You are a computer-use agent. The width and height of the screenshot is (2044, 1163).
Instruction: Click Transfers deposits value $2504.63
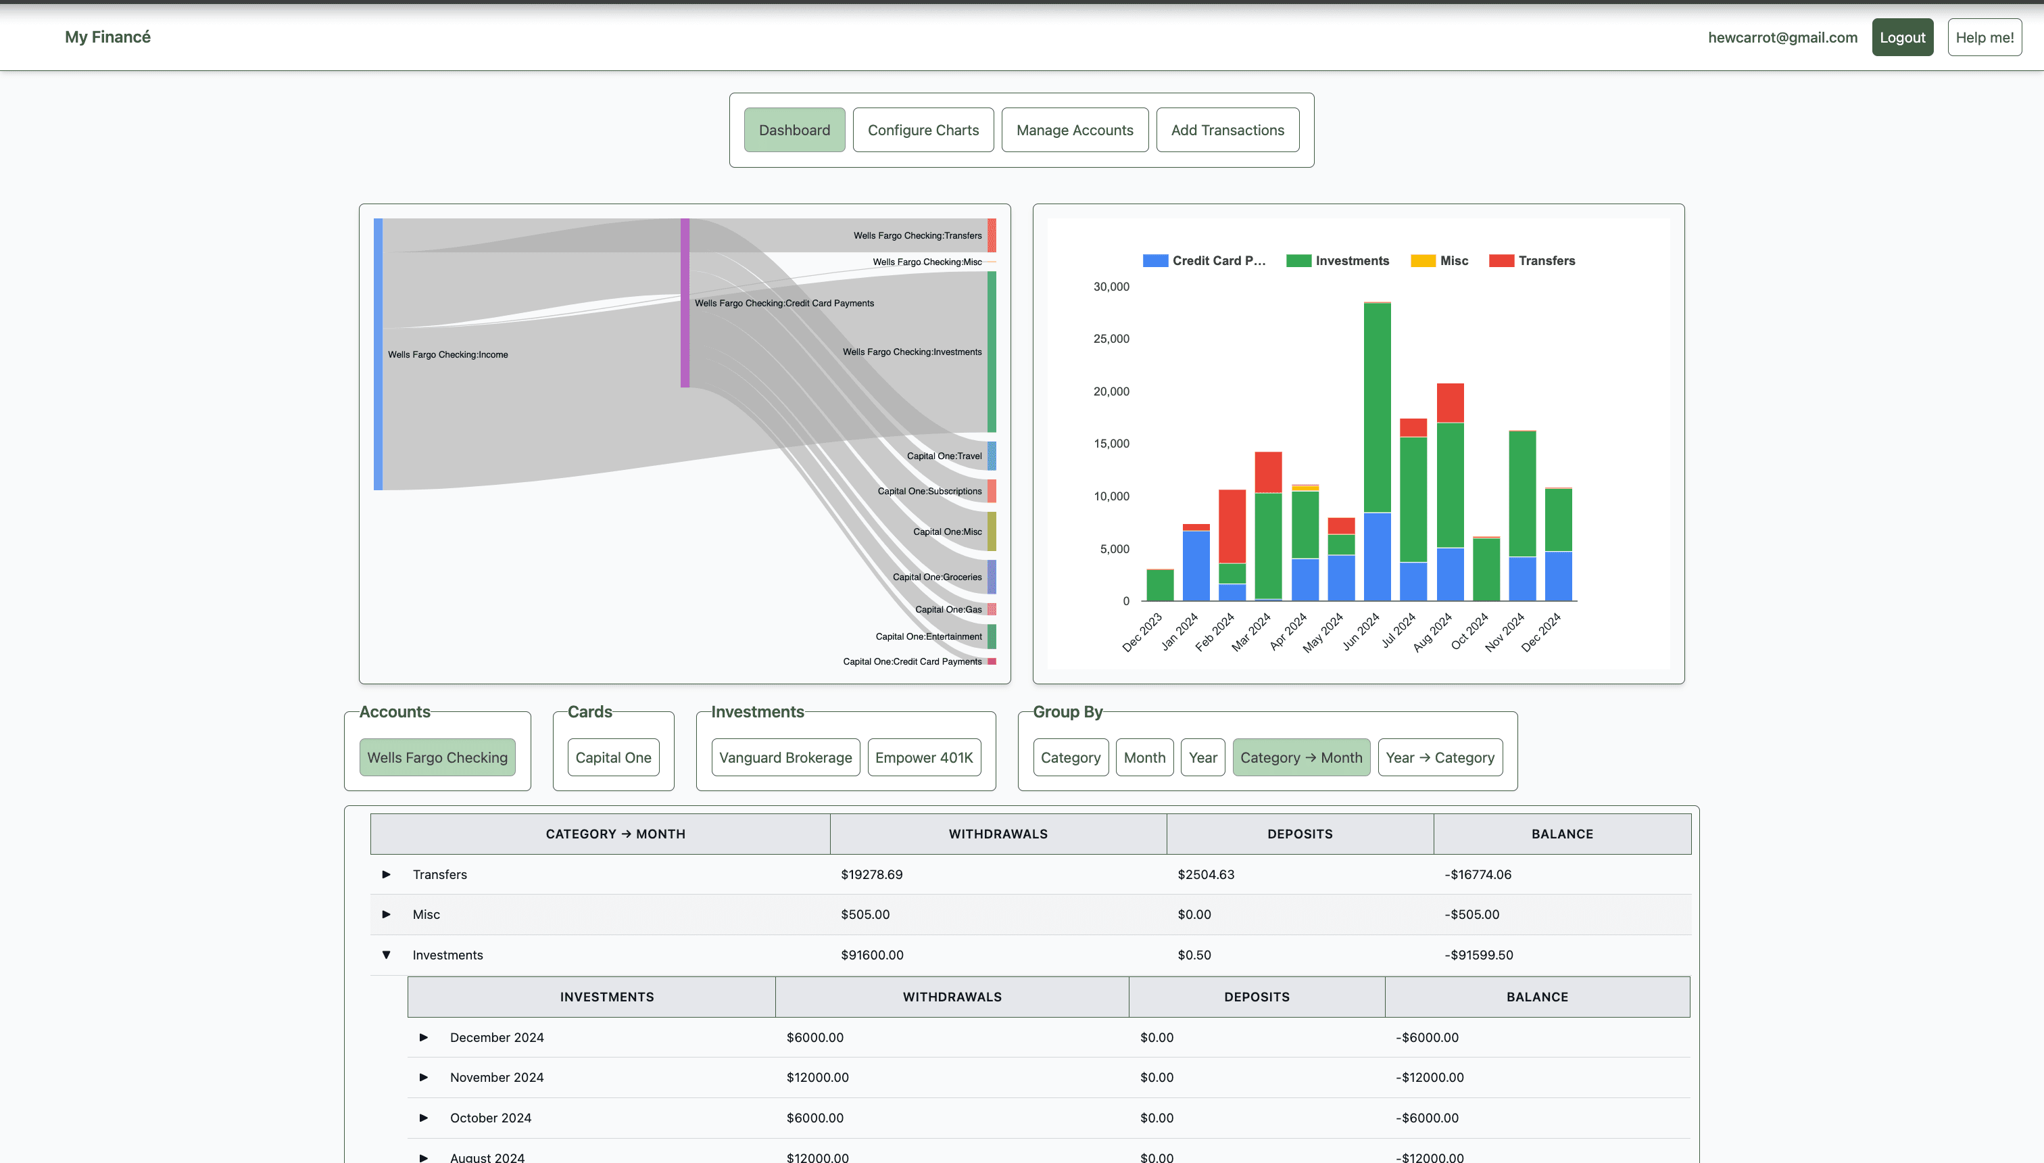pos(1206,875)
